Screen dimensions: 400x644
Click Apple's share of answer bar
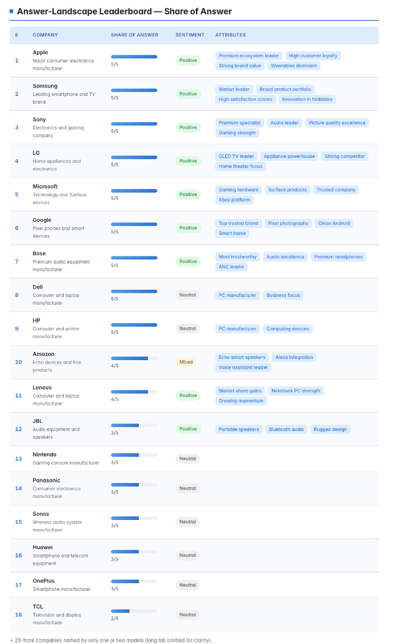134,57
